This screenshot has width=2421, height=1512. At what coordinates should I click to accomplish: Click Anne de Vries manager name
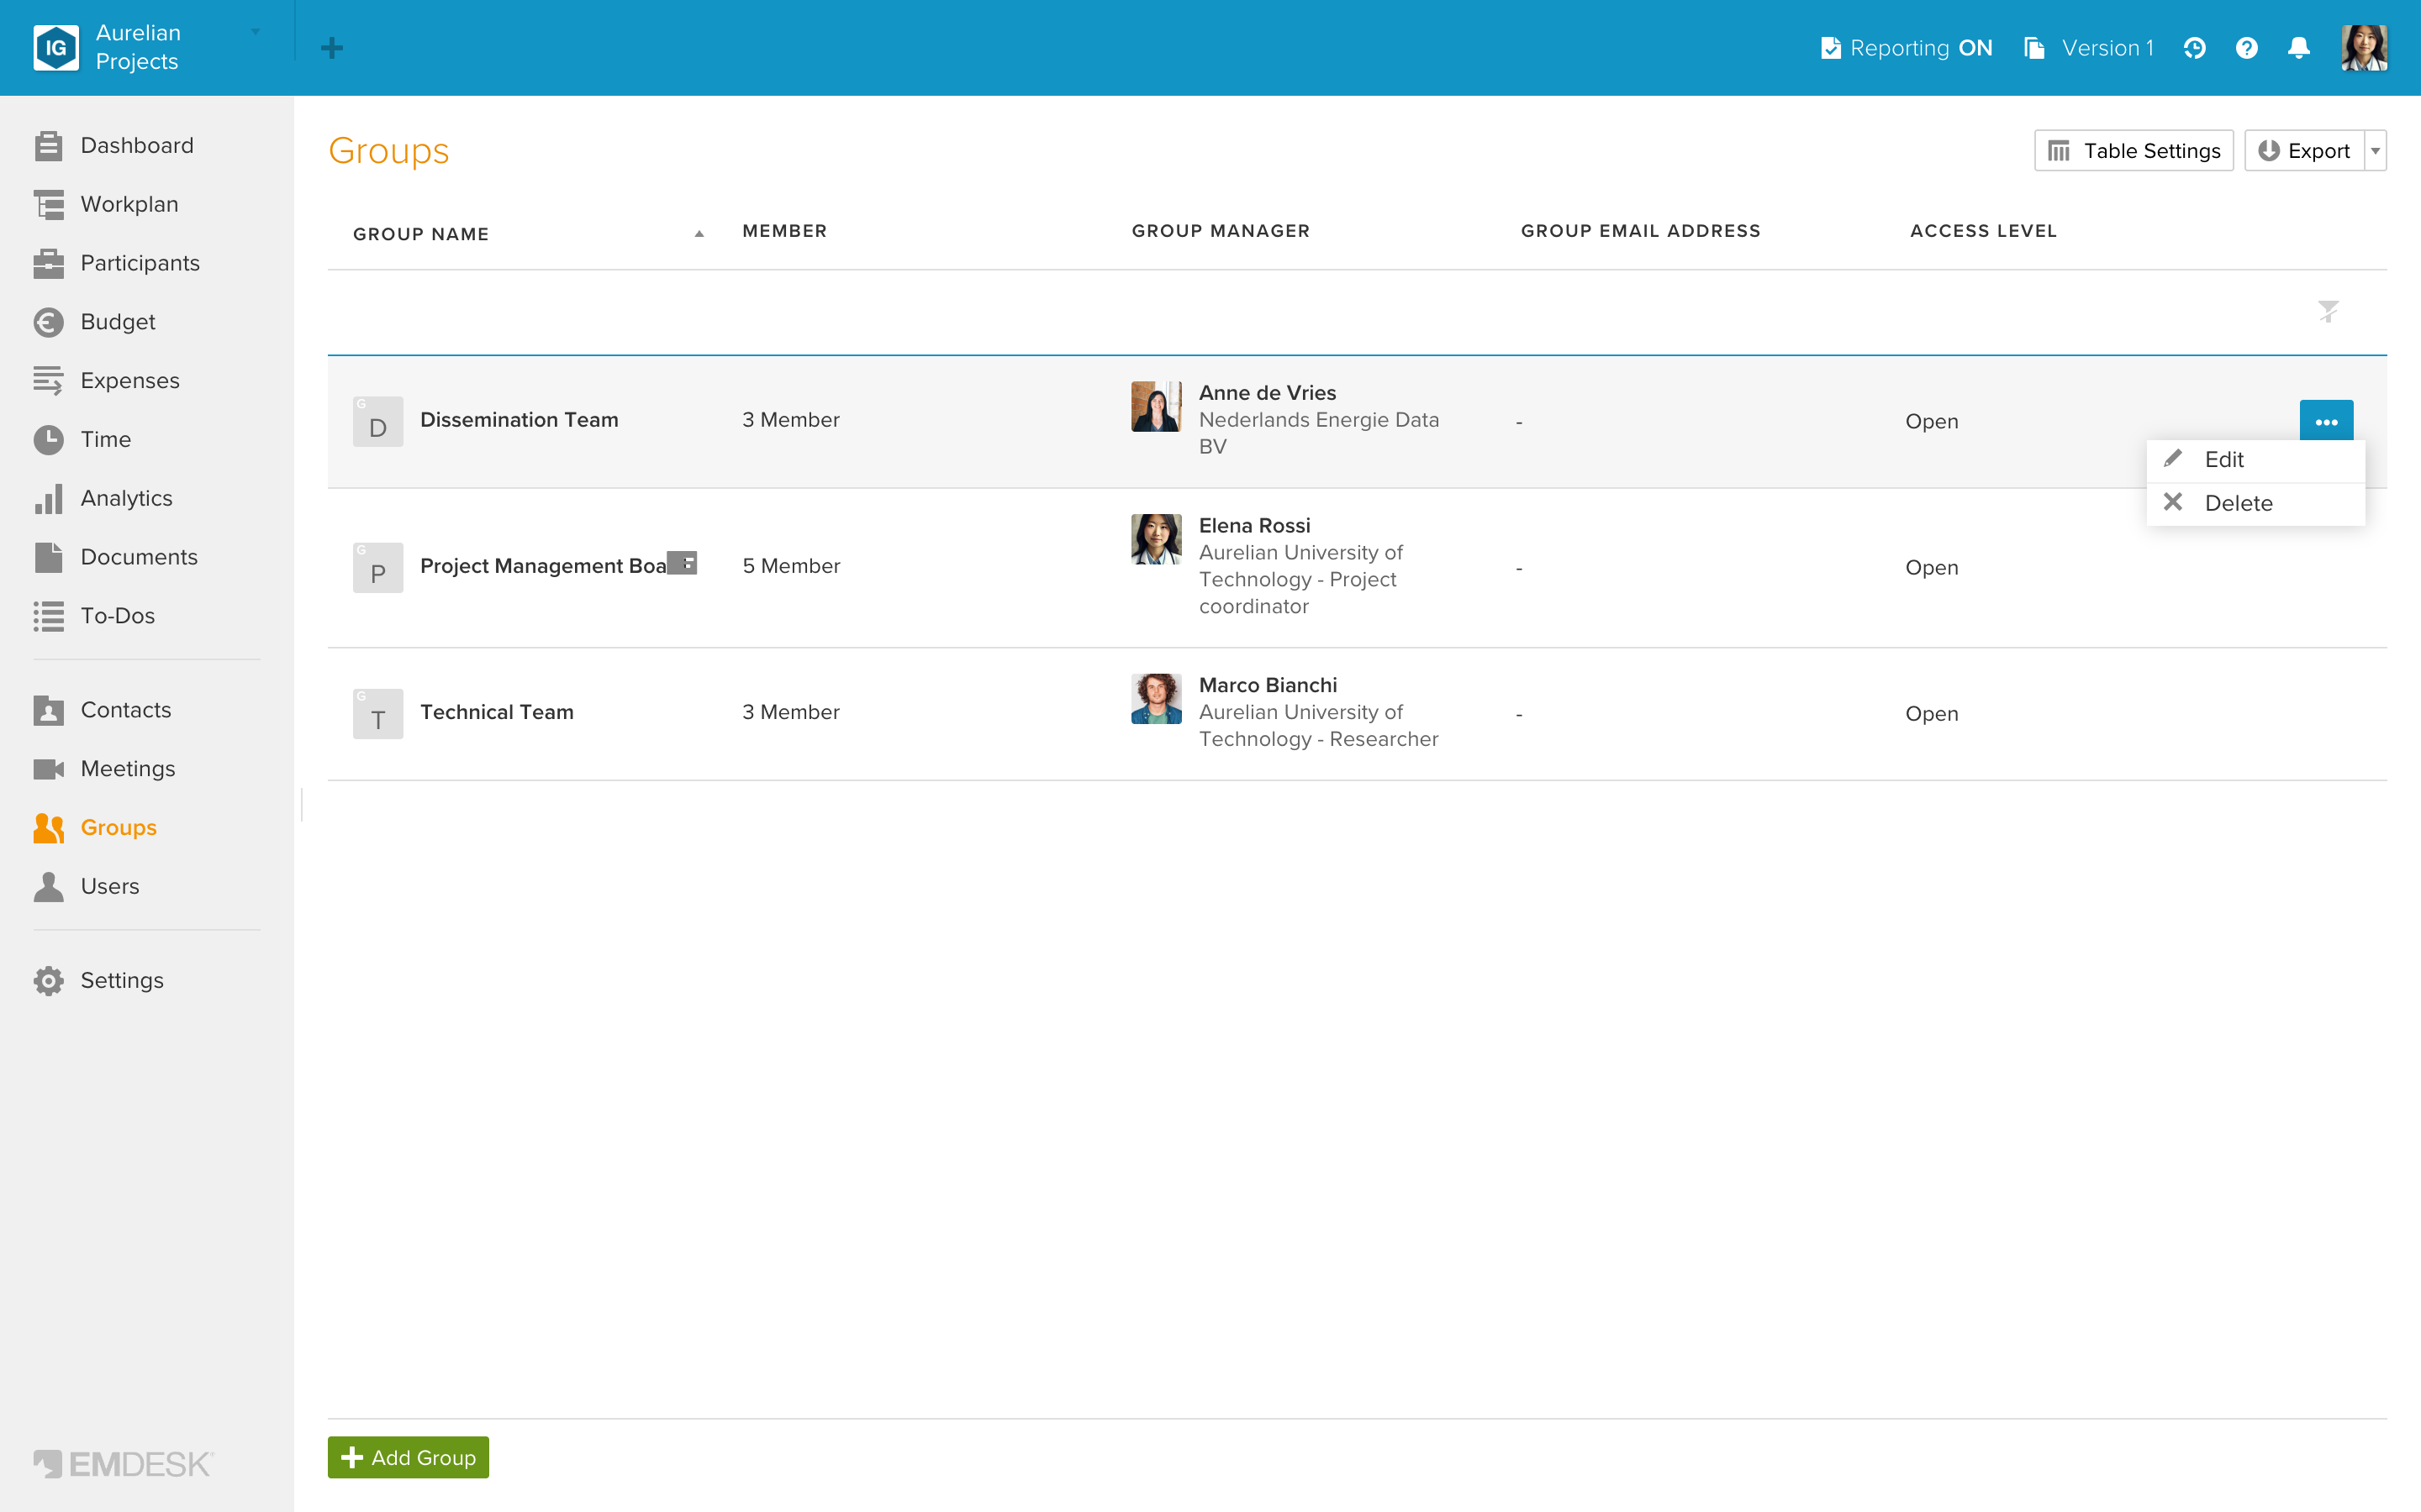1267,393
